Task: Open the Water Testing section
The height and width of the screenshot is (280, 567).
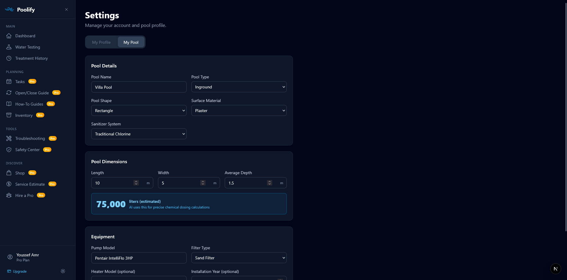Action: click(x=28, y=47)
